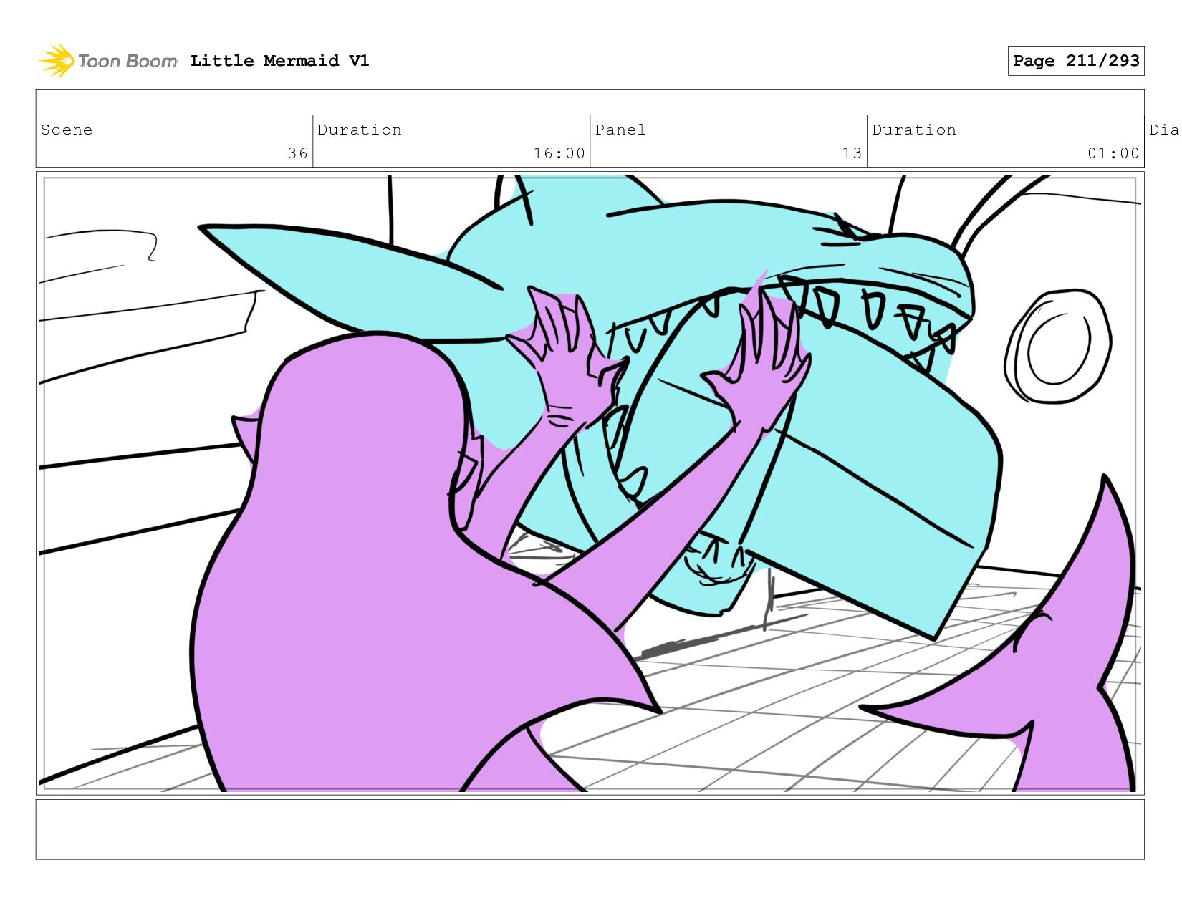Image resolution: width=1182 pixels, height=913 pixels.
Task: Select the scene number '36'
Action: 297,153
